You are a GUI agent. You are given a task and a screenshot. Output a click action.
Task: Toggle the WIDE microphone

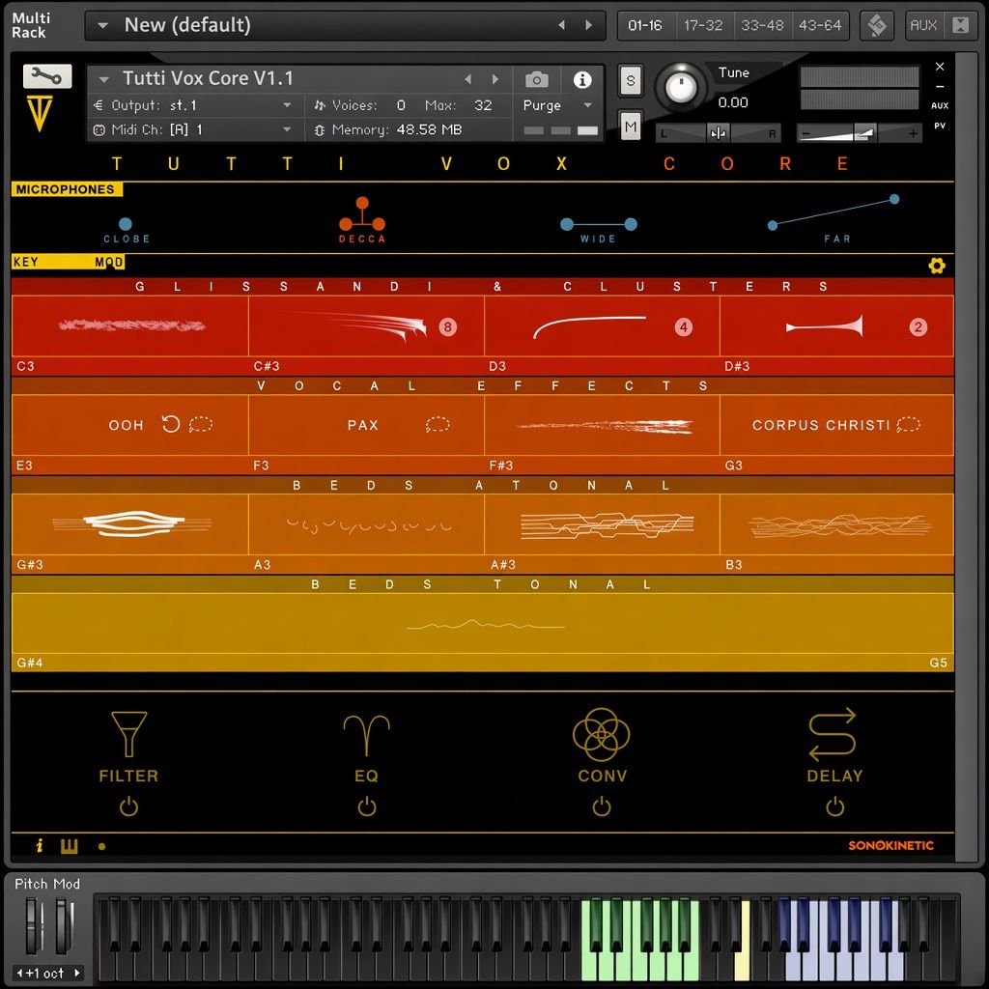(x=599, y=230)
